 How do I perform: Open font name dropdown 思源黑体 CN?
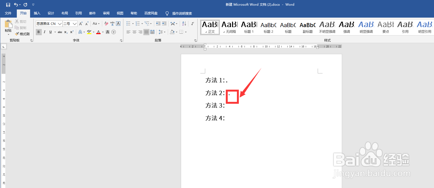click(60, 24)
